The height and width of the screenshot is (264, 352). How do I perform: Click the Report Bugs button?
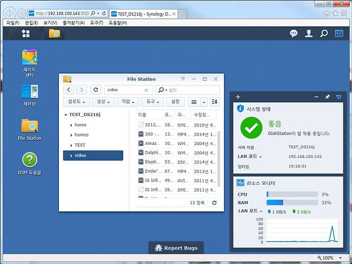pyautogui.click(x=176, y=248)
